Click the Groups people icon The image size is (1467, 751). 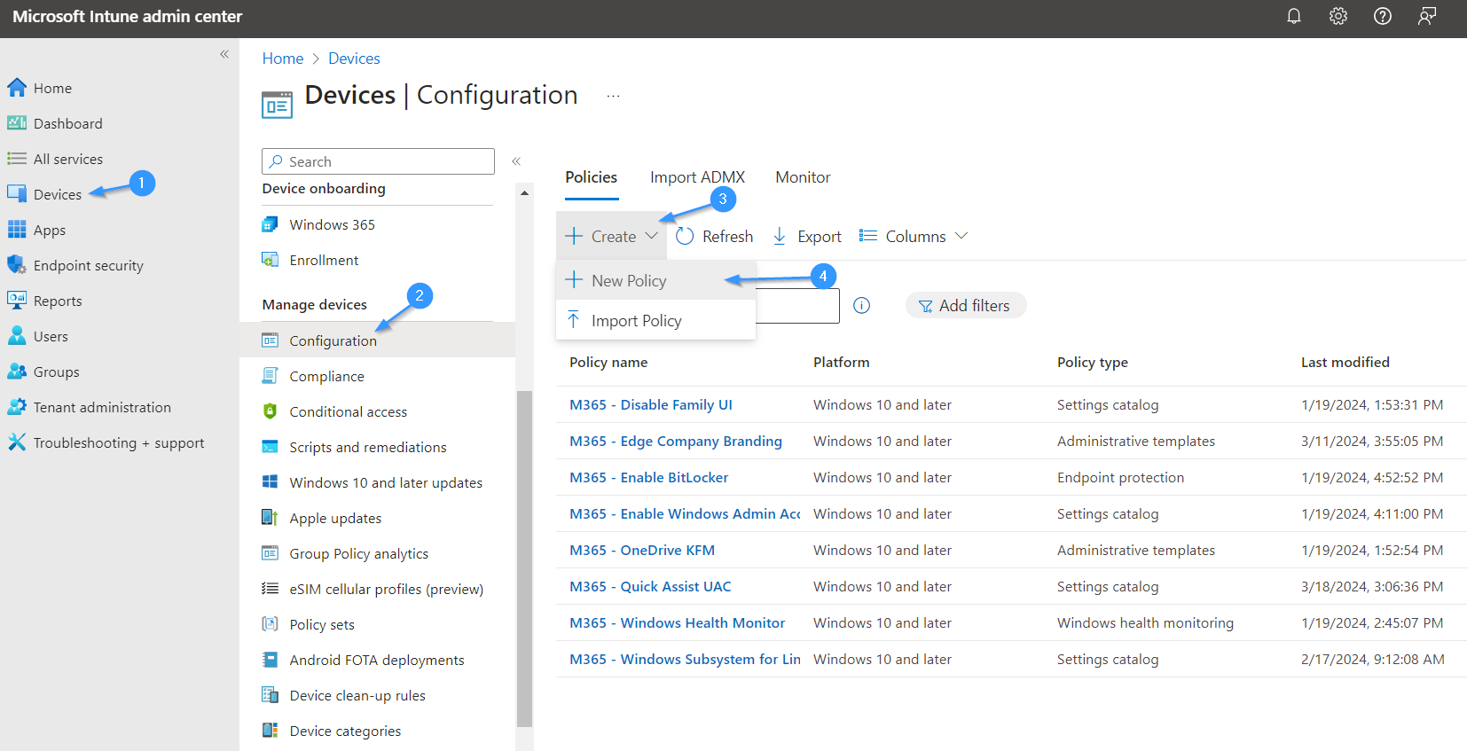point(17,372)
